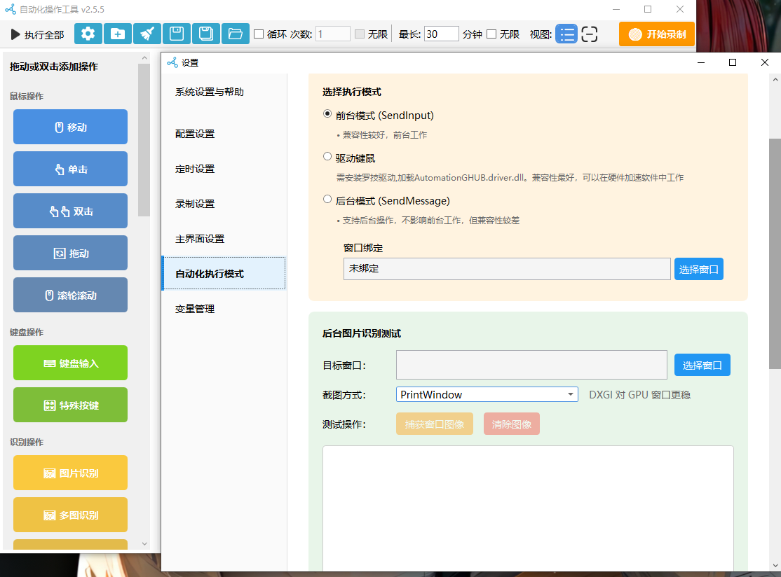Click the 图片识别 action button

pyautogui.click(x=70, y=473)
